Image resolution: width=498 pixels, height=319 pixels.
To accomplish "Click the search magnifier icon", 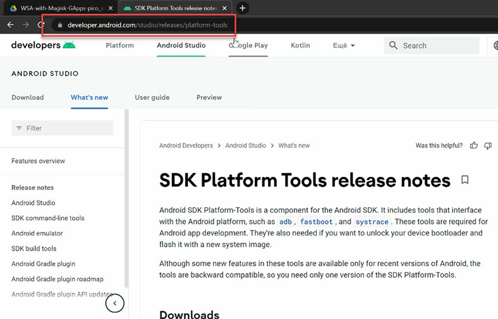I will [x=393, y=45].
